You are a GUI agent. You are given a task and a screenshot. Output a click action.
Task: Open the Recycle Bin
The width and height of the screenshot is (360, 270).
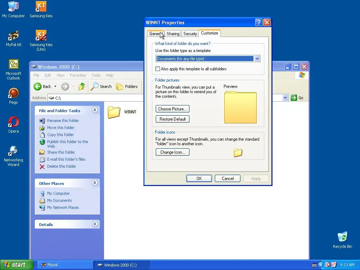[x=342, y=240]
